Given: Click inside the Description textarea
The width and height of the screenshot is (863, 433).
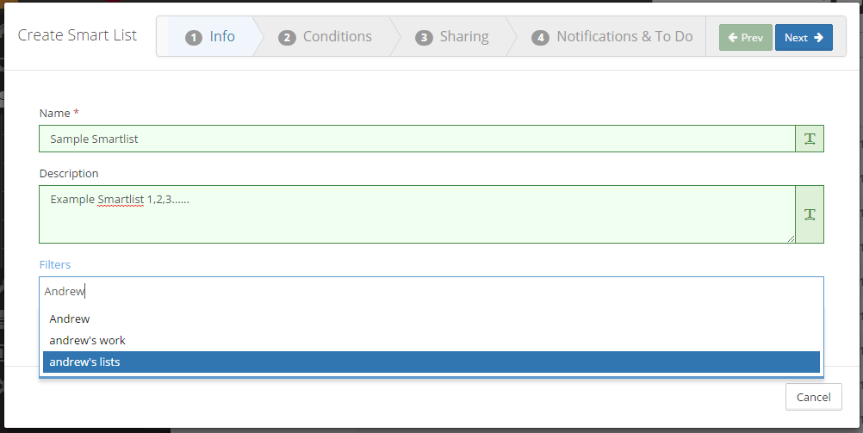Looking at the screenshot, I should pyautogui.click(x=417, y=214).
